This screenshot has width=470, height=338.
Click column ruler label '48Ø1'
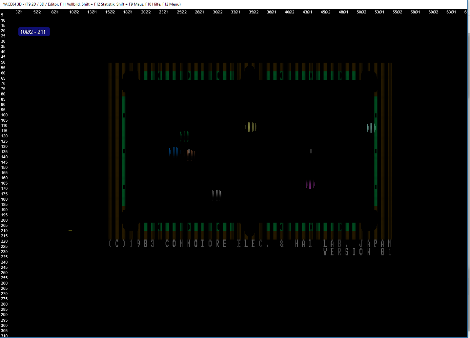pos(343,12)
